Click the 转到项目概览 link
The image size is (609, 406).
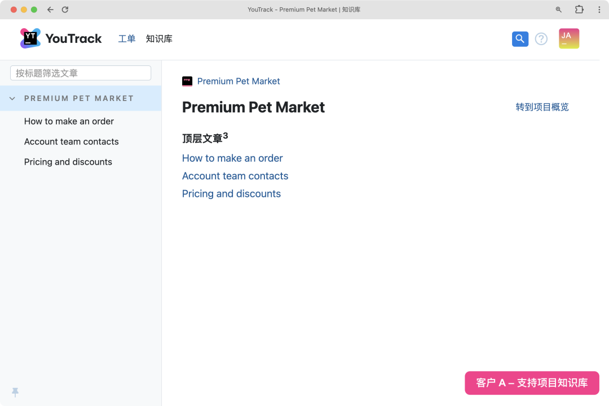tap(542, 107)
